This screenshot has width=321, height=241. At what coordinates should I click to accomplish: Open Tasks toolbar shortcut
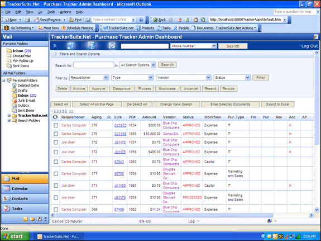pos(164,28)
